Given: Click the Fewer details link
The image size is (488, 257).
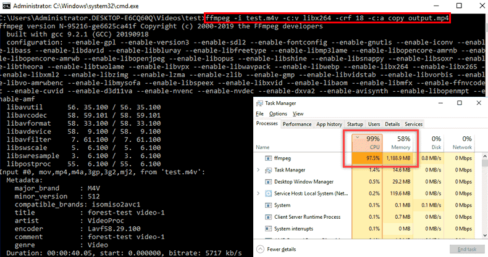Looking at the screenshot, I should [x=281, y=249].
